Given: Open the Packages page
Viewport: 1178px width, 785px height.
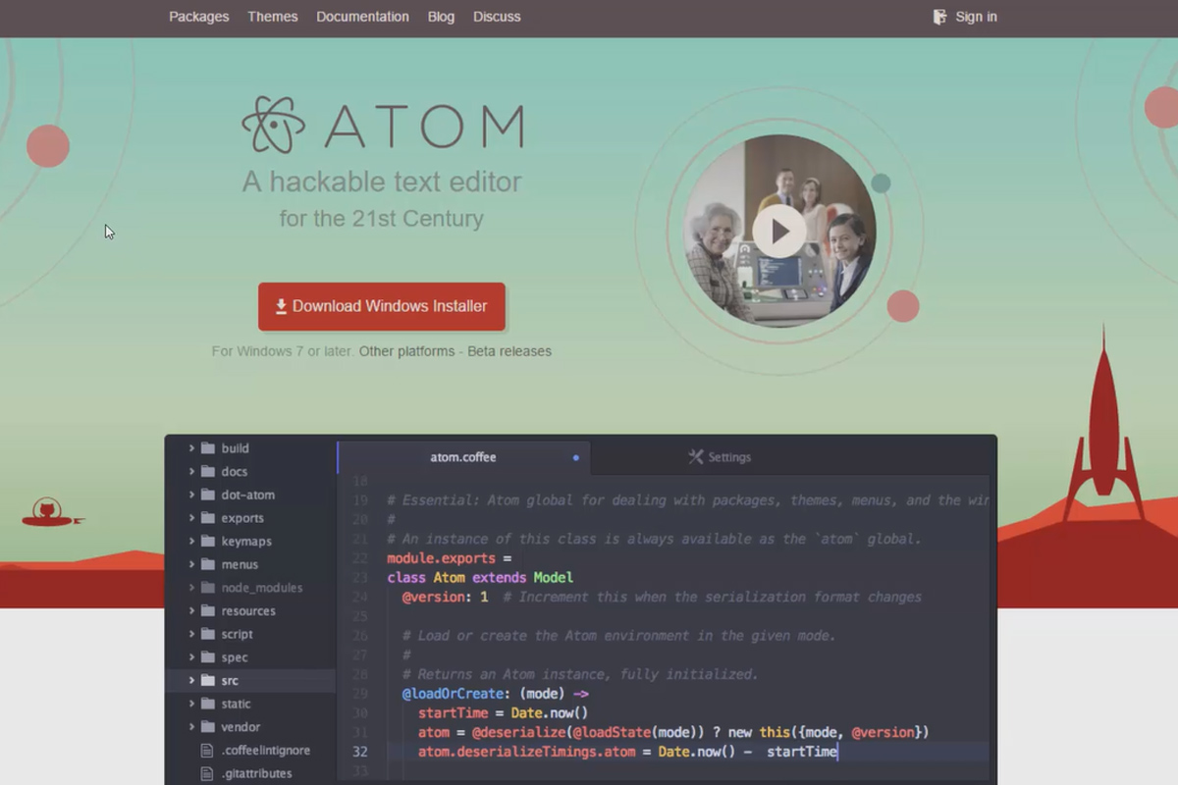Looking at the screenshot, I should (198, 17).
